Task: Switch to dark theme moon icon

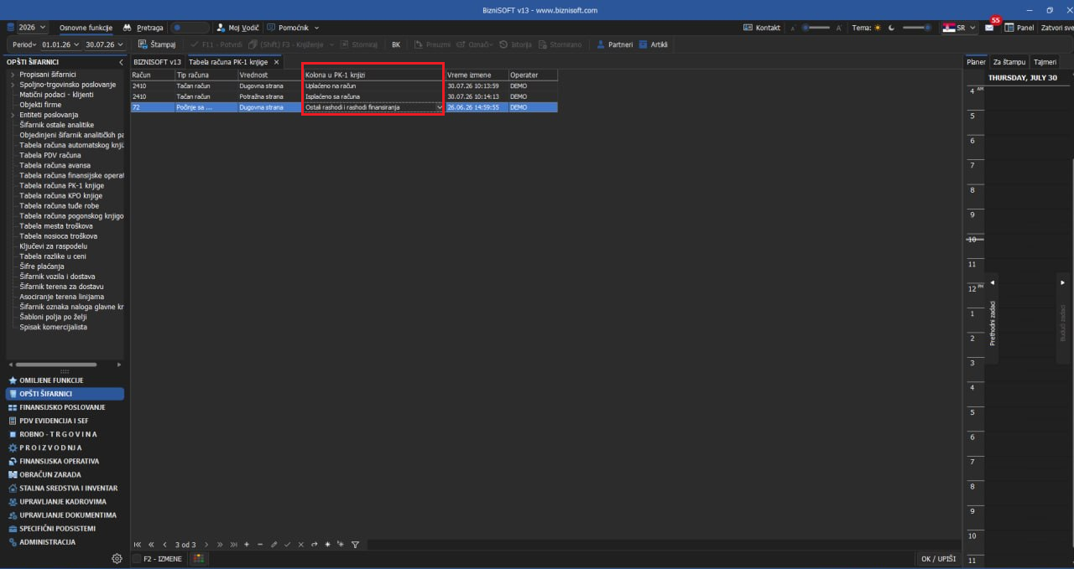Action: (x=889, y=28)
